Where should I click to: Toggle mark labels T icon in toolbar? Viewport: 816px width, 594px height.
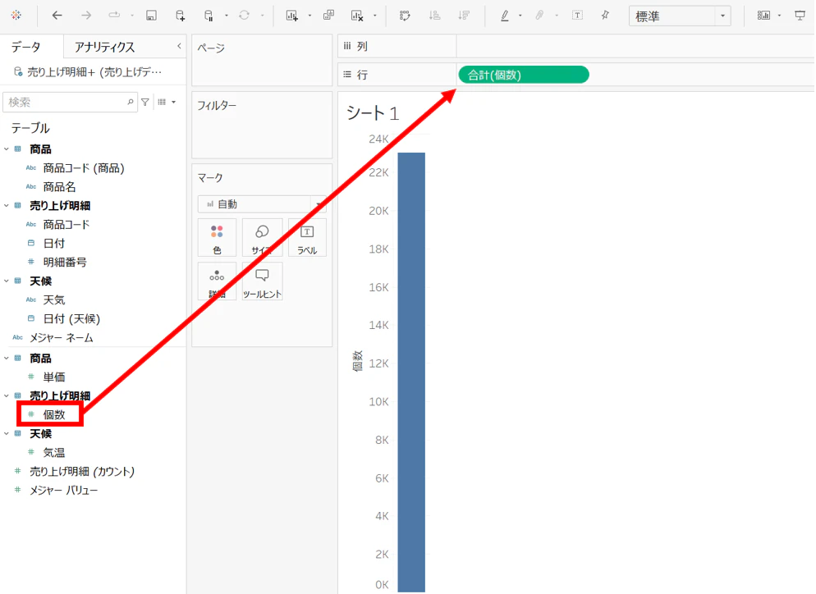pyautogui.click(x=577, y=16)
